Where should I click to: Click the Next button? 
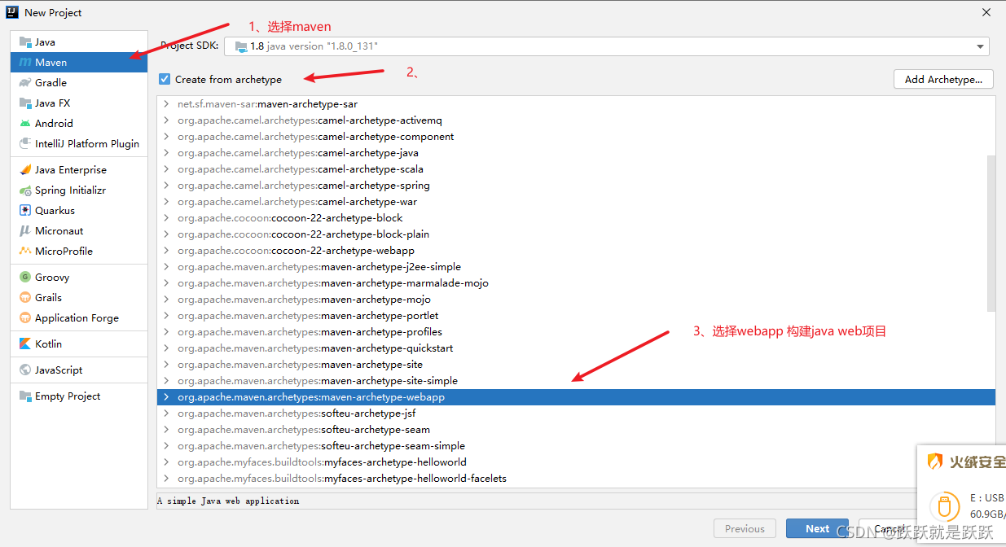[x=816, y=528]
